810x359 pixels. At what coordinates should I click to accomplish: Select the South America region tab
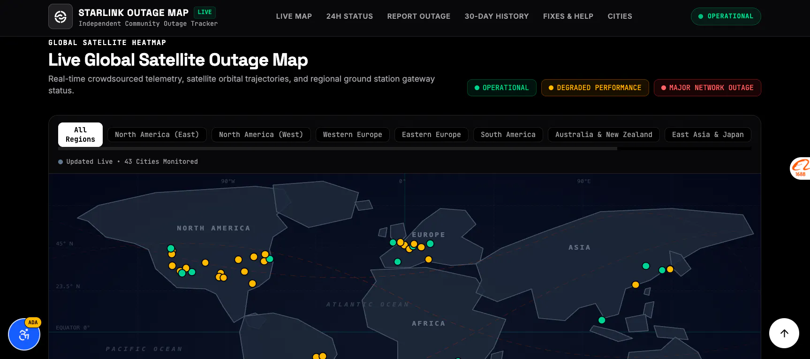[x=508, y=135]
